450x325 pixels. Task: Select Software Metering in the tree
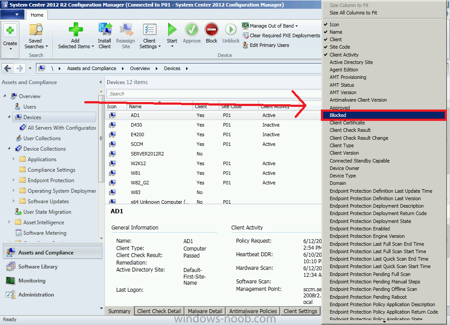point(44,233)
